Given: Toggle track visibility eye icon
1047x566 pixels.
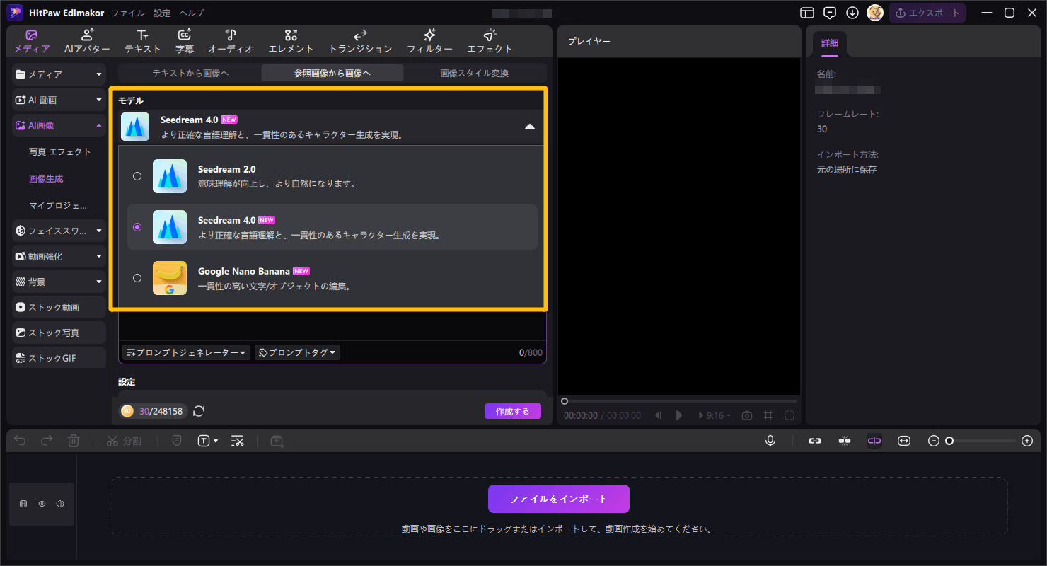Looking at the screenshot, I should (42, 504).
